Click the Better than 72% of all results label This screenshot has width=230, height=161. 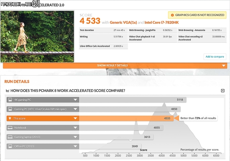pos(198,118)
